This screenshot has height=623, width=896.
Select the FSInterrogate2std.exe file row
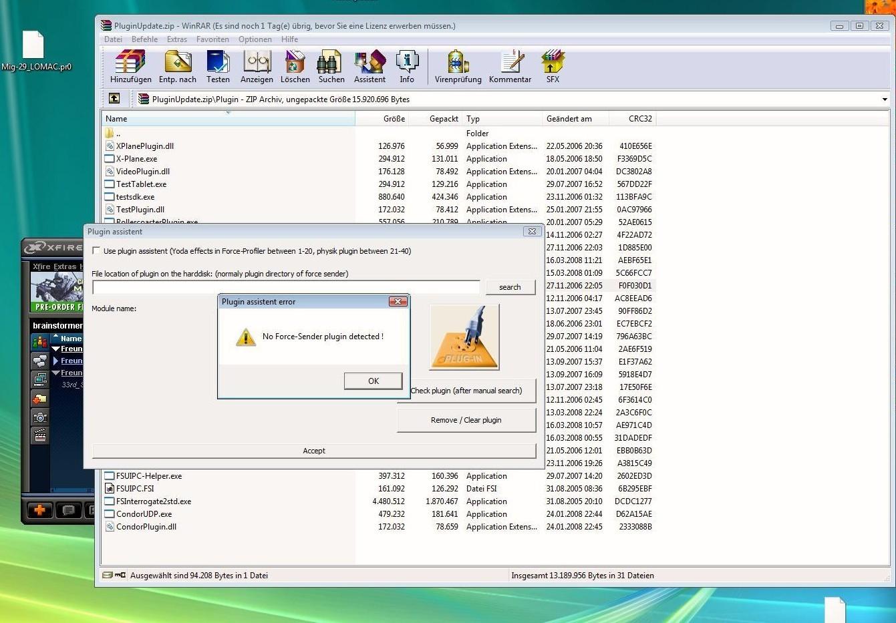pyautogui.click(x=378, y=501)
